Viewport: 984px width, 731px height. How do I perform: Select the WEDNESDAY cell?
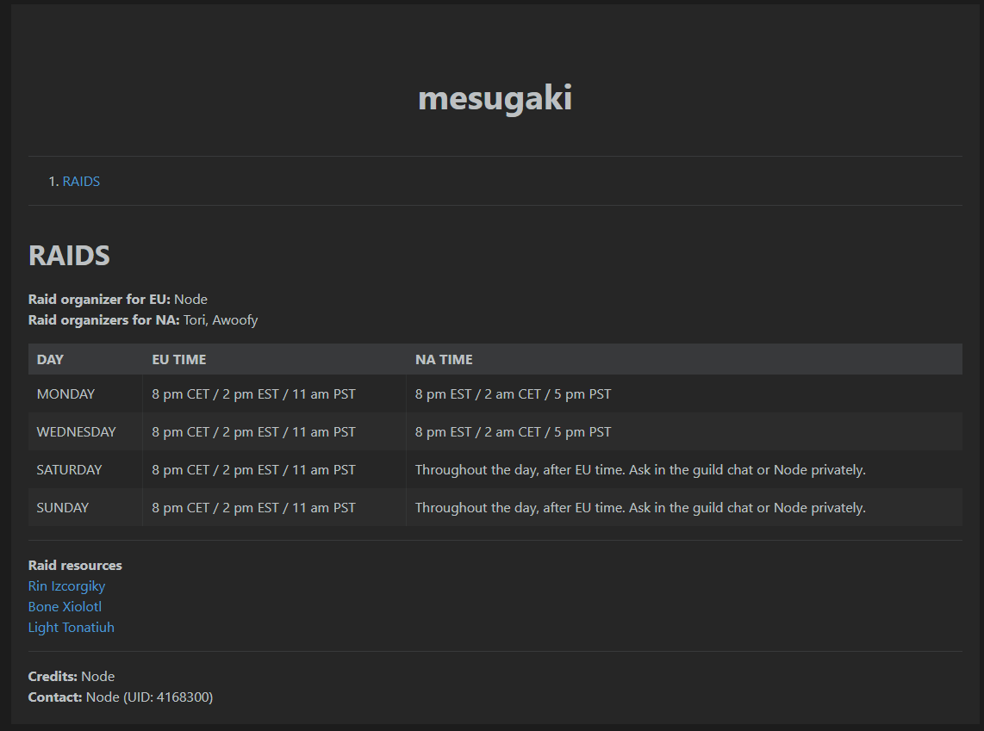point(85,432)
